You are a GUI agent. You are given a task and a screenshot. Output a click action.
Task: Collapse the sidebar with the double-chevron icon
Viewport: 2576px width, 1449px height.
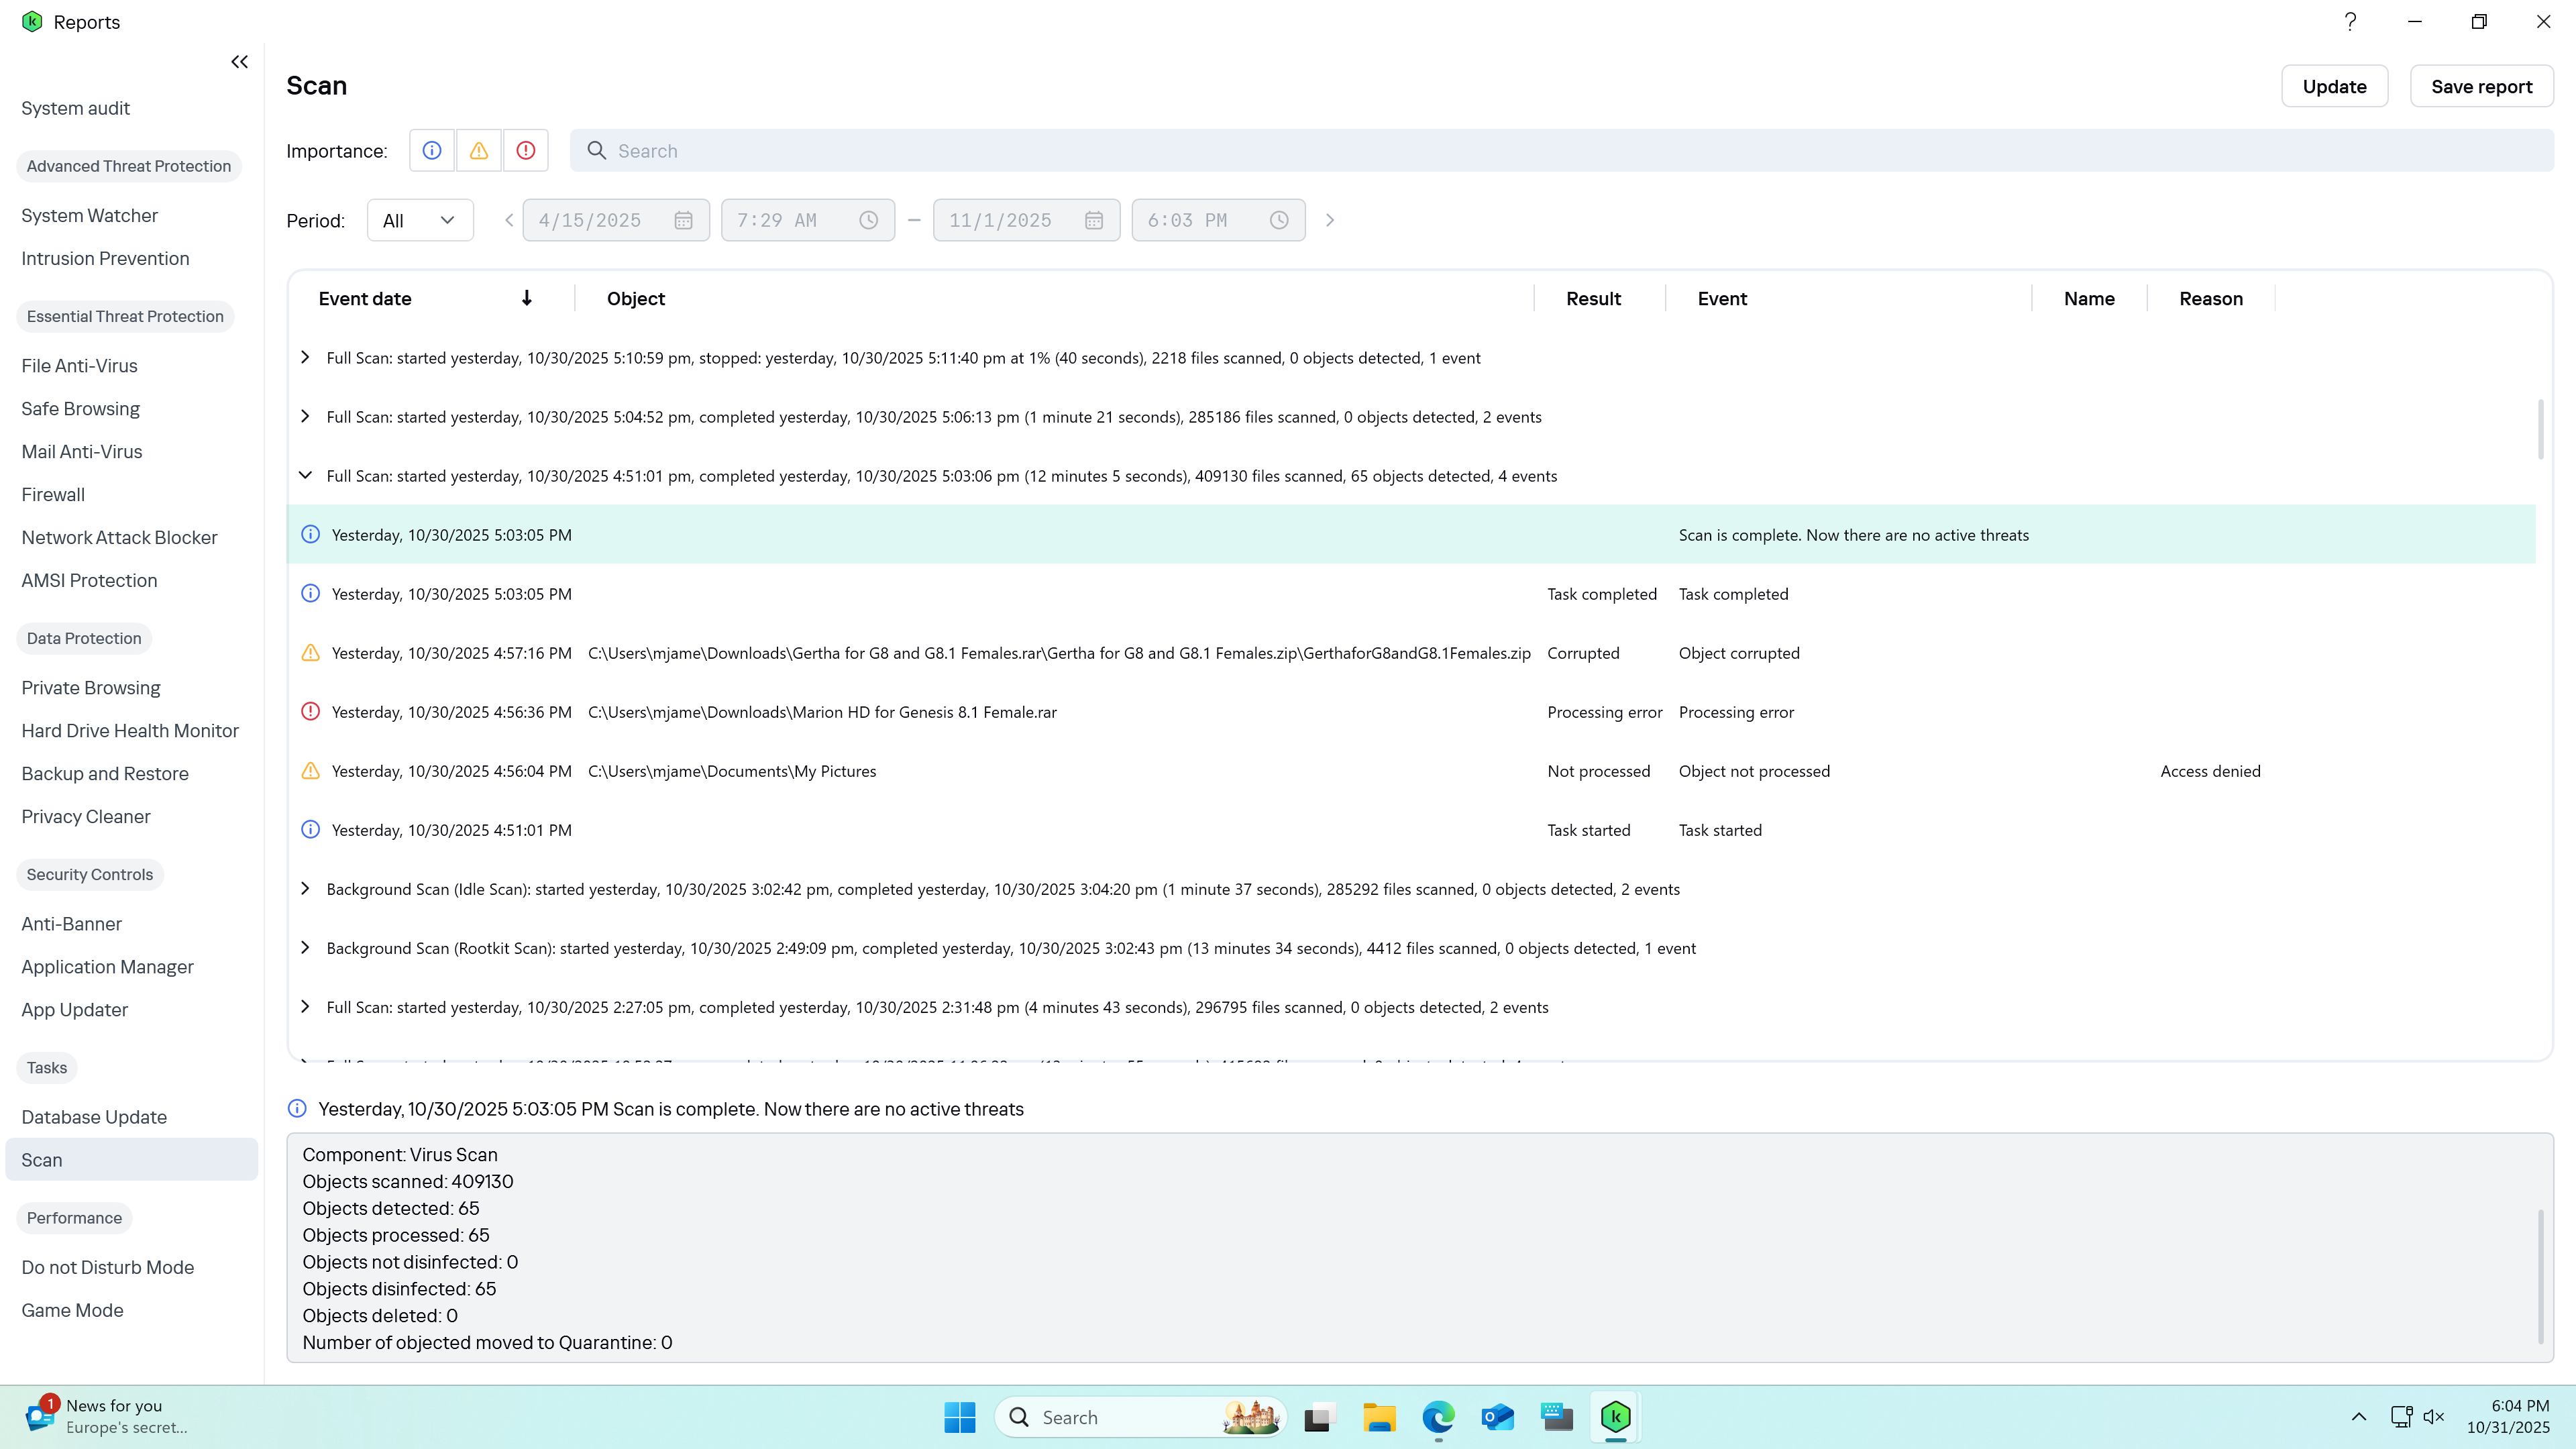239,62
